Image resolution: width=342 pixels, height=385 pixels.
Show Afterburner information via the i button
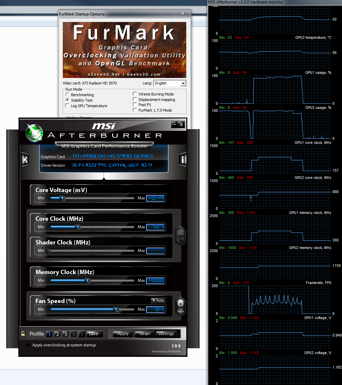click(182, 160)
